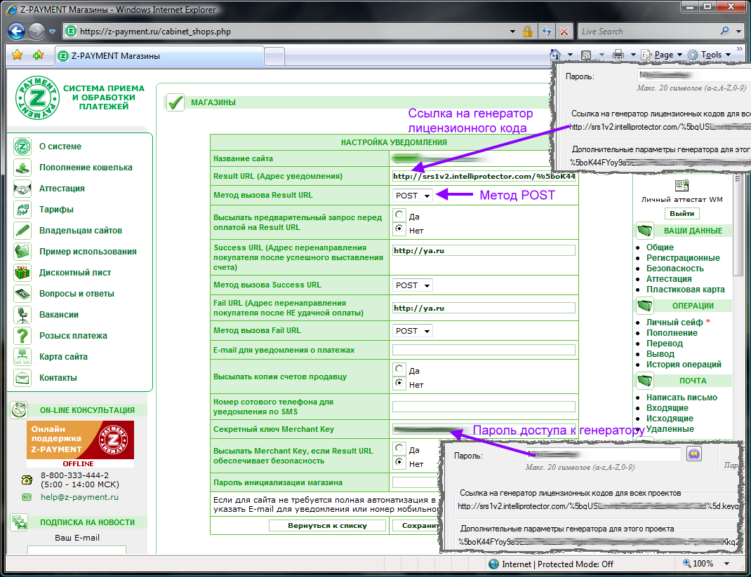Viewport: 751px width, 577px height.
Task: Refresh the page using the address bar icon
Action: 547,32
